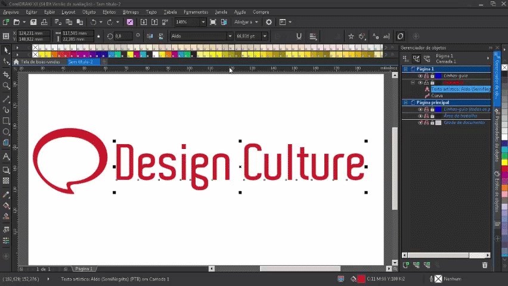The image size is (508, 286).
Task: Open the font name dropdown showing Aldo
Action: click(x=230, y=36)
